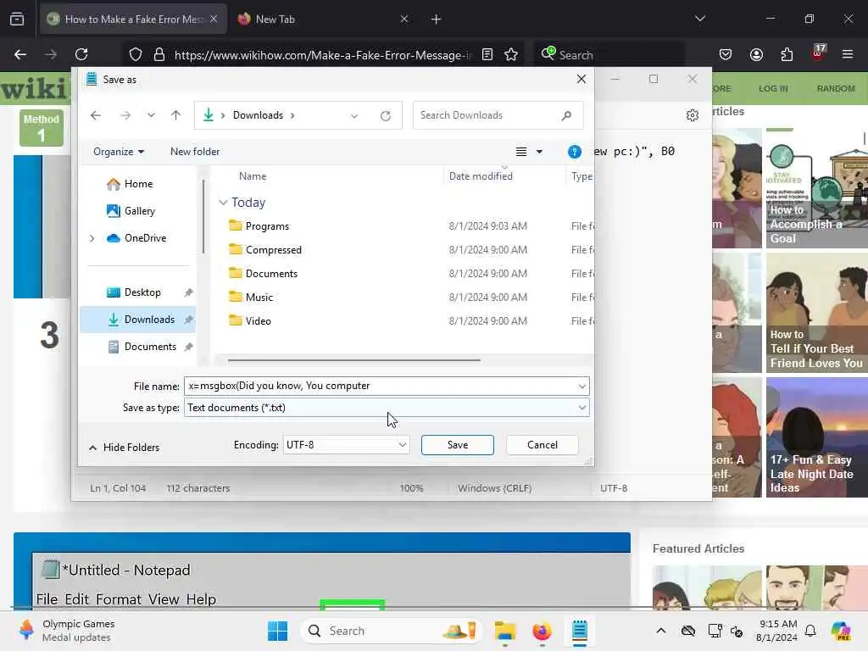Open the Help icon in Save as dialog
The image size is (868, 651).
click(x=575, y=152)
